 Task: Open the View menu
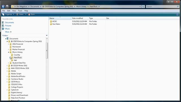pos(14,11)
